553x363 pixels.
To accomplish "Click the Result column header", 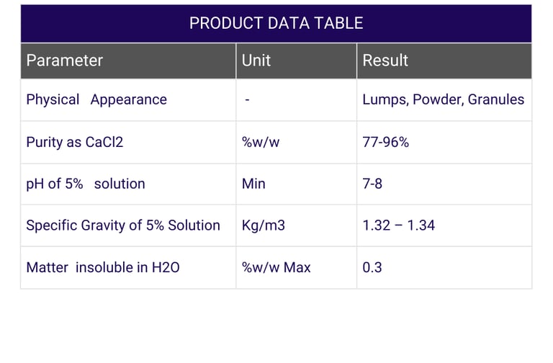I will coord(385,60).
